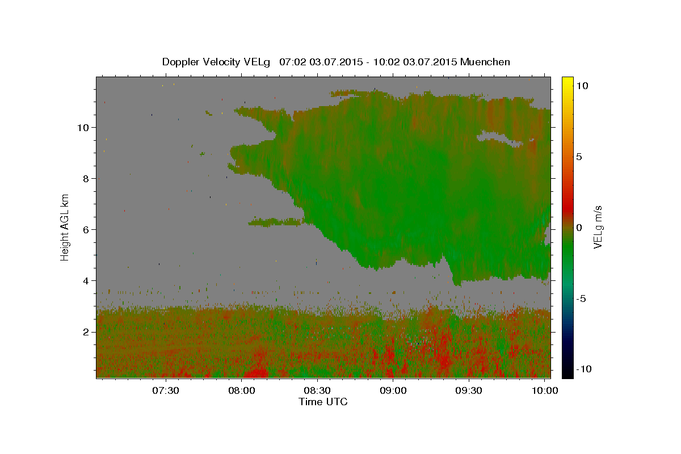The width and height of the screenshot is (681, 454).
Task: Click the 07:30 time tick label
Action: pyautogui.click(x=166, y=391)
